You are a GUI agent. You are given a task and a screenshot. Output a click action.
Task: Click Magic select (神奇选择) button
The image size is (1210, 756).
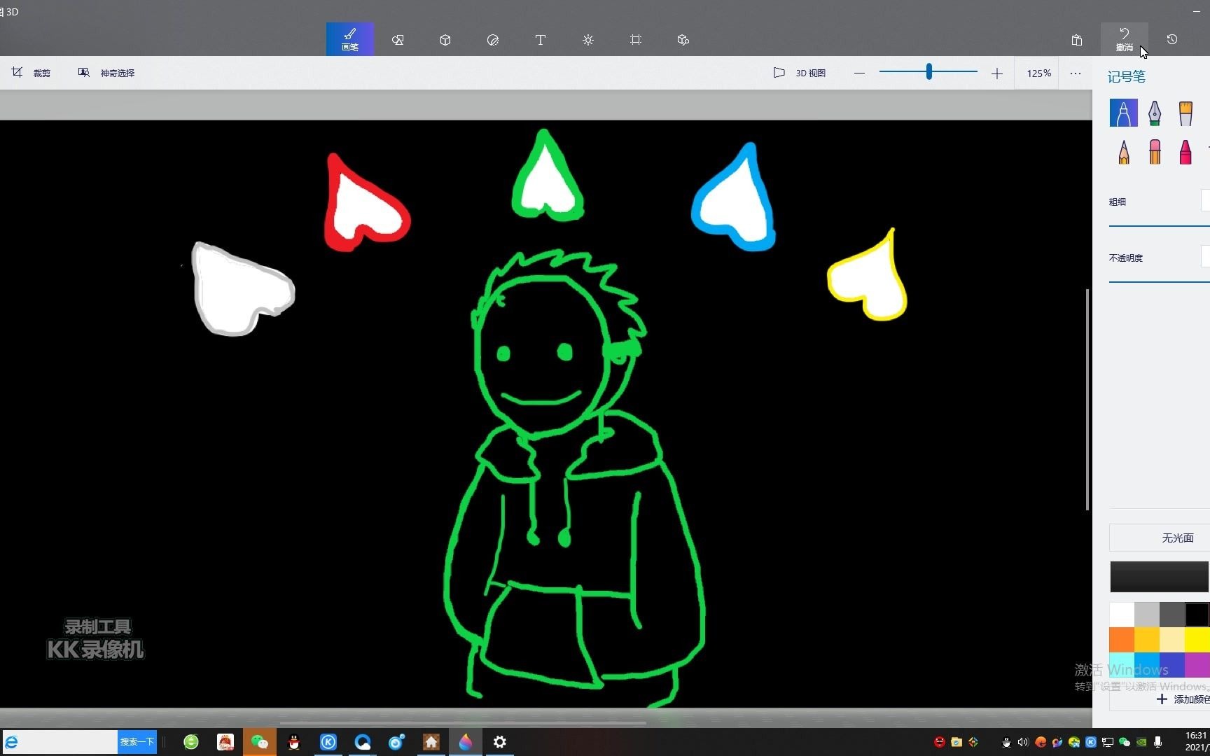106,73
